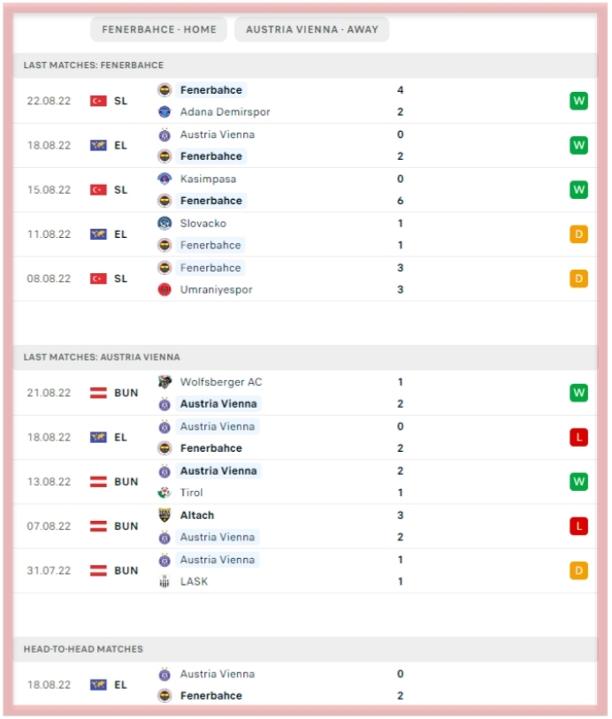Click the LASK team logo
The height and width of the screenshot is (719, 612).
pos(164,582)
